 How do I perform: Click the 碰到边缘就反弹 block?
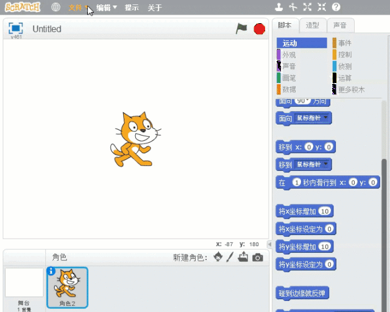coord(302,293)
